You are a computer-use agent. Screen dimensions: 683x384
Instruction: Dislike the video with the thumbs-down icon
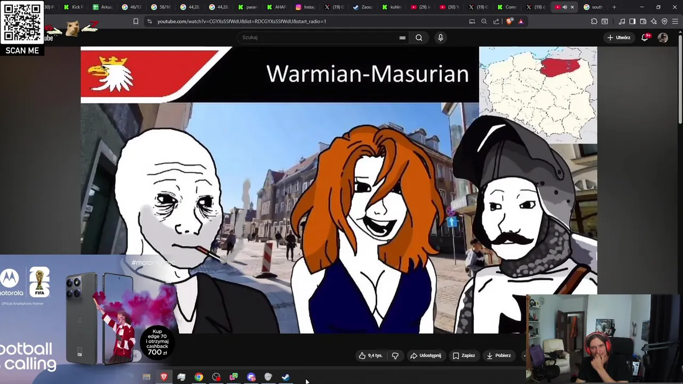click(x=395, y=356)
